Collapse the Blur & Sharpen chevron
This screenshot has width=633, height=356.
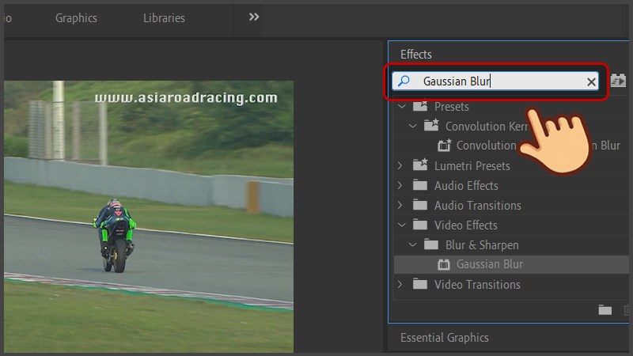coord(412,244)
